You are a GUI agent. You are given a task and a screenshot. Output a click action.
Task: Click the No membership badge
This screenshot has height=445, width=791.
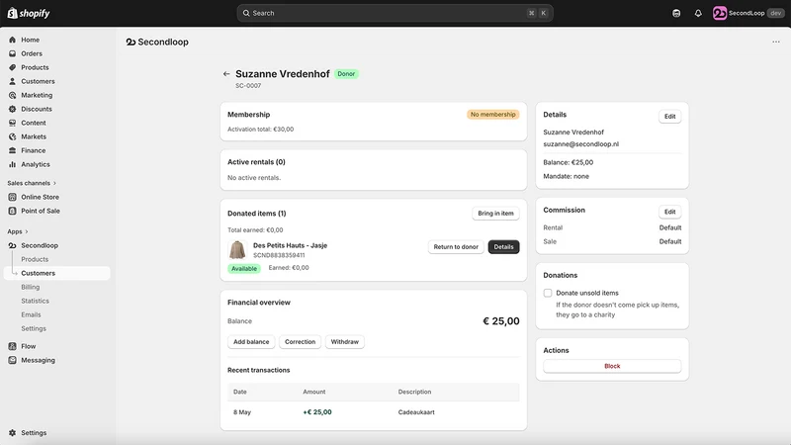(x=492, y=115)
